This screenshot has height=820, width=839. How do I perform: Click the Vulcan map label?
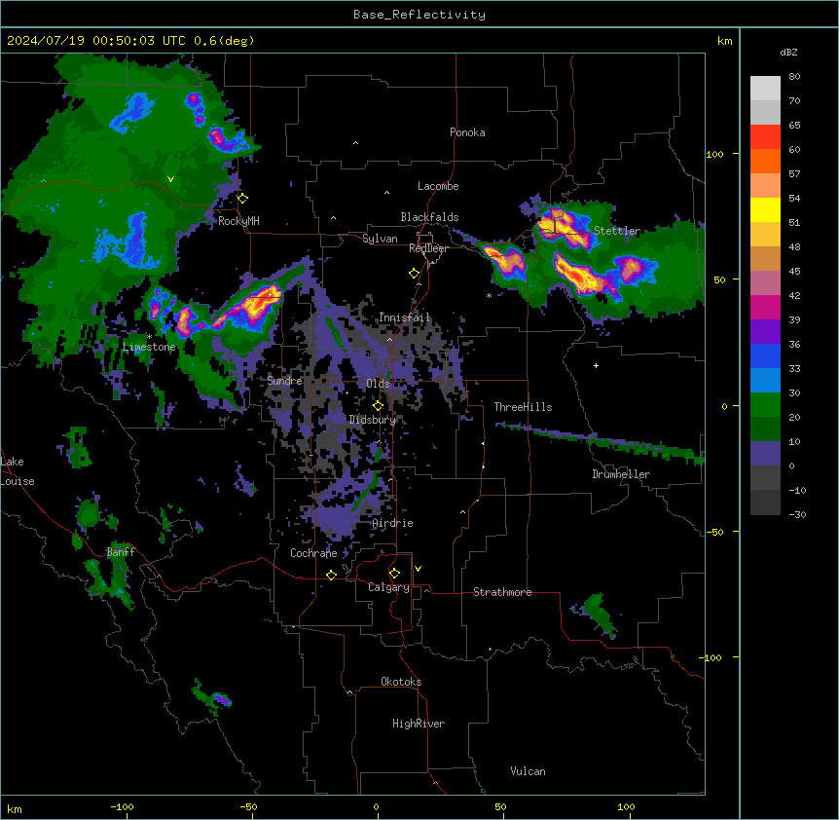528,771
